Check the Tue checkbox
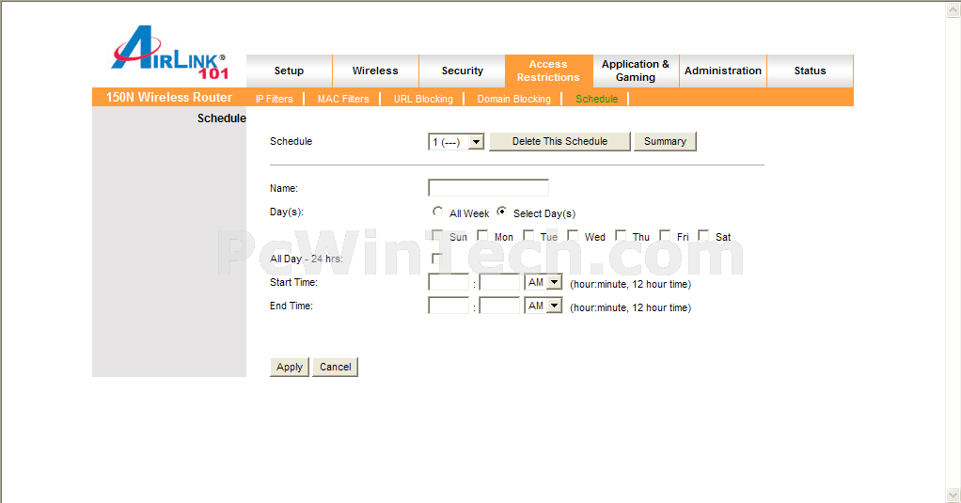This screenshot has height=503, width=961. [528, 235]
